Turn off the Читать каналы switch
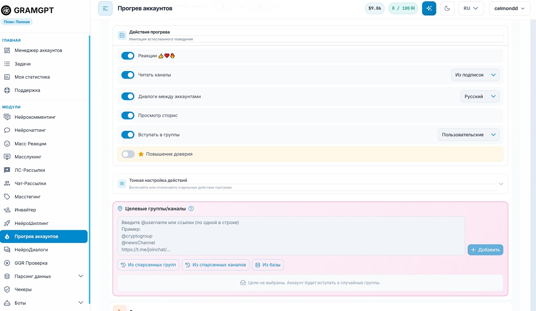Screen dimensions: 536x311 coord(128,75)
